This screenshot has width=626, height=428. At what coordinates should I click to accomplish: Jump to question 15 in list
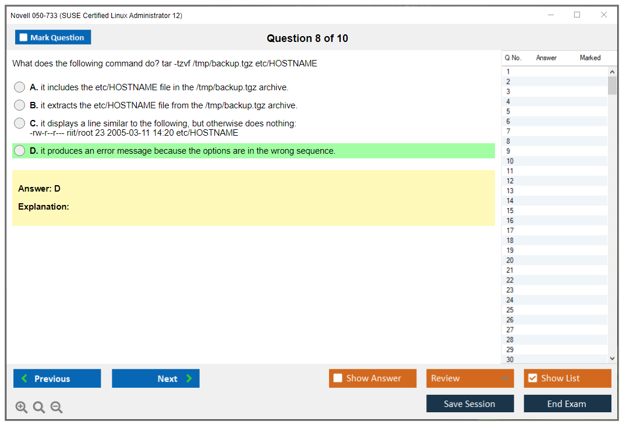click(x=510, y=211)
